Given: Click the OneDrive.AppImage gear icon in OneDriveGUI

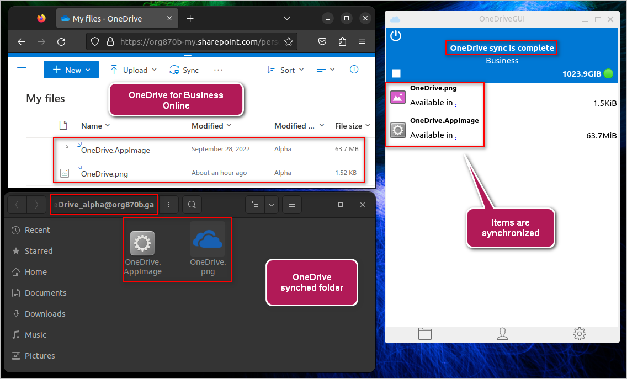Looking at the screenshot, I should pyautogui.click(x=398, y=130).
